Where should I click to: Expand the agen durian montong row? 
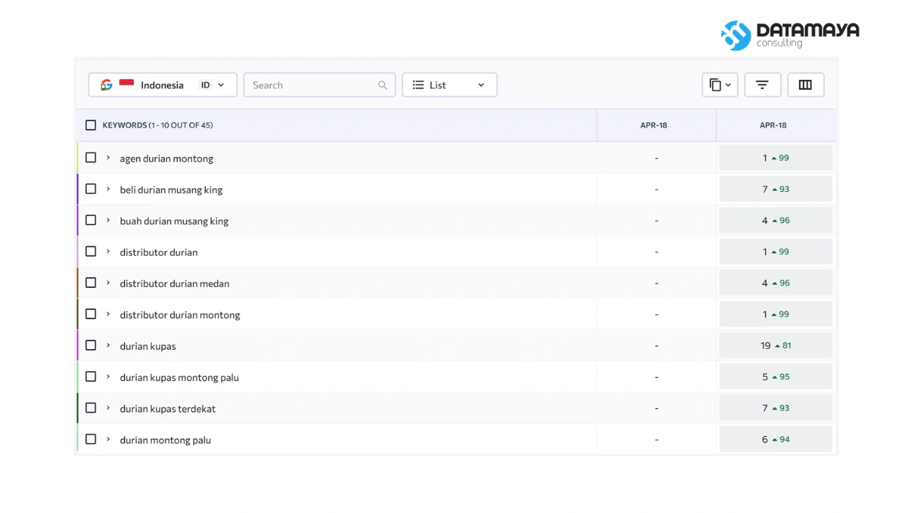(x=108, y=157)
